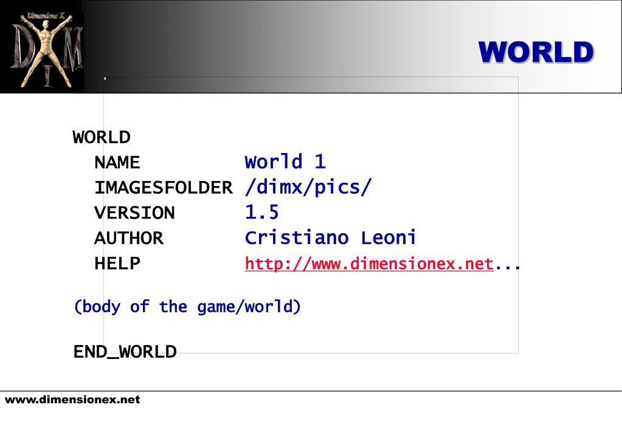This screenshot has width=622, height=430.
Task: Click the author name 'Cristiano Leoni'
Action: 330,238
